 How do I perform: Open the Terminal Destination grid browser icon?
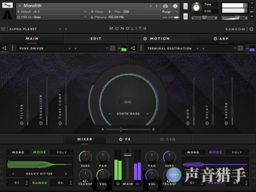point(241,48)
